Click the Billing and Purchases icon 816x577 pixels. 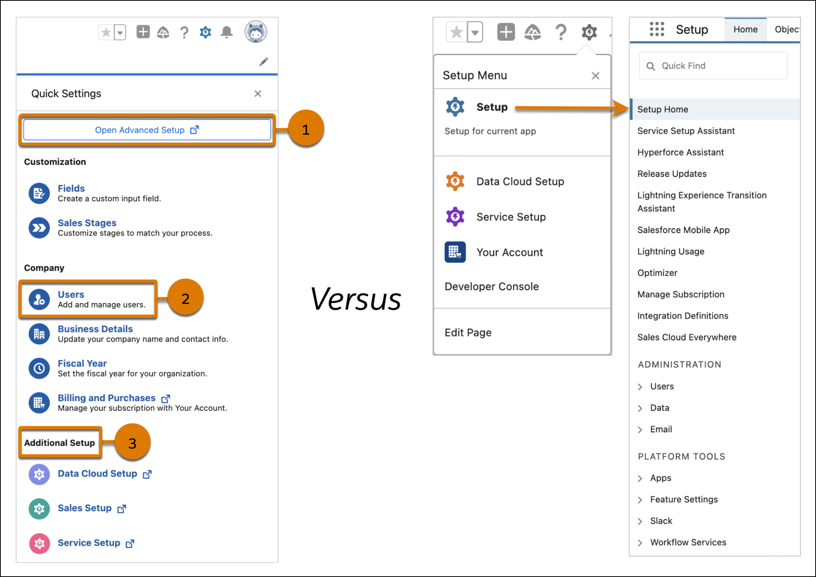coord(39,403)
